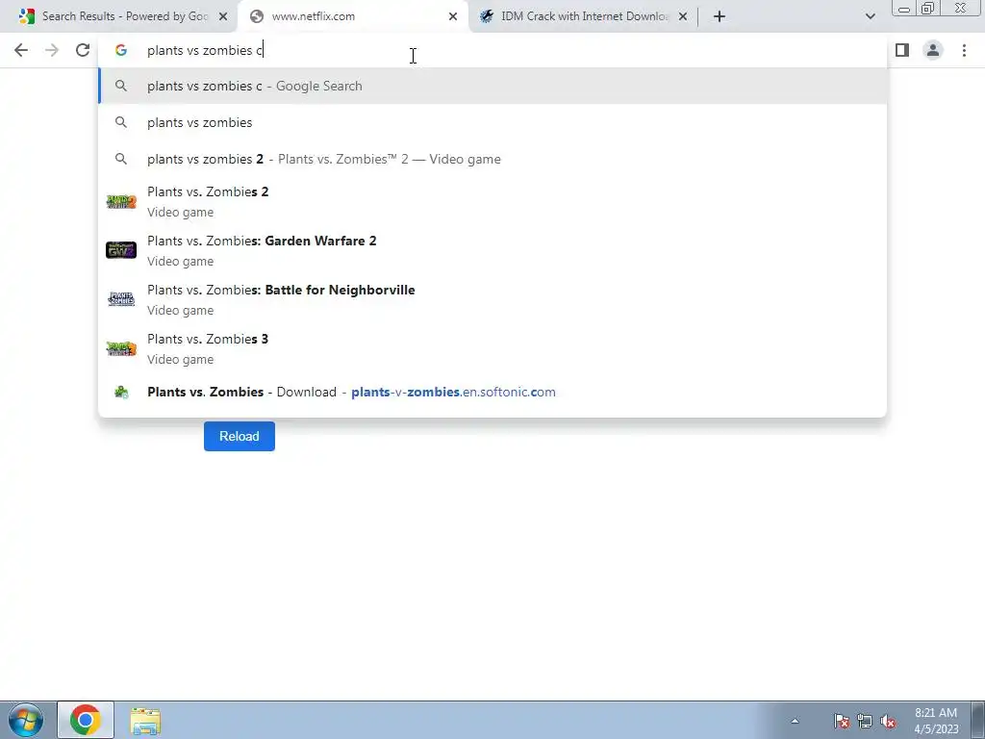Switch to IDM Crack tab
Viewport: 985px width, 739px height.
(584, 16)
